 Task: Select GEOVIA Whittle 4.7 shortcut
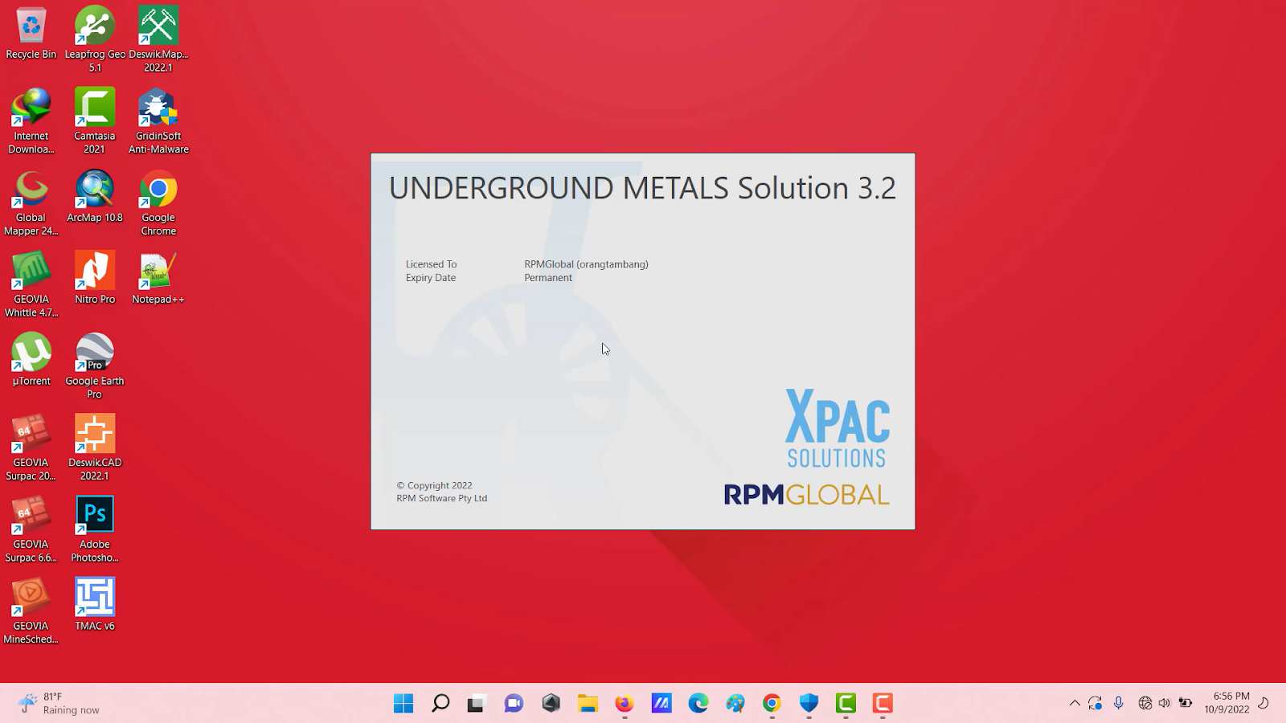31,284
